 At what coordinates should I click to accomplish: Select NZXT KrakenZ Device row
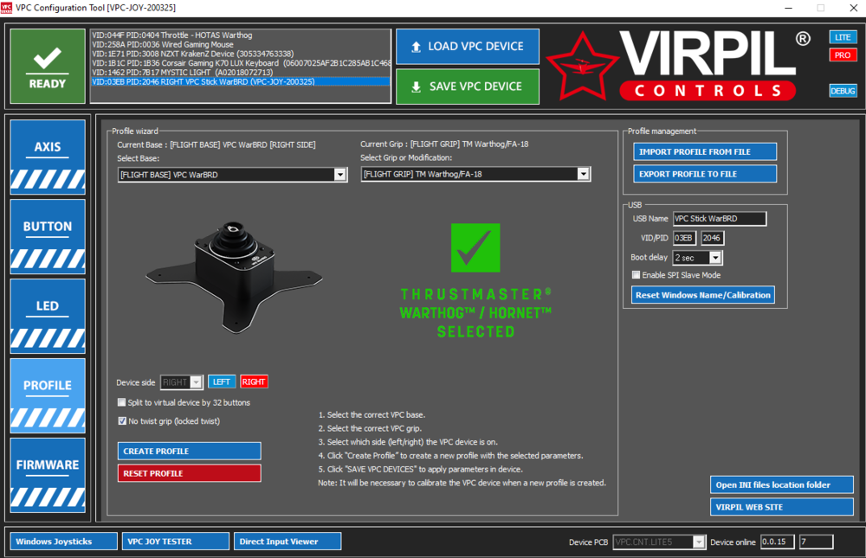click(240, 55)
